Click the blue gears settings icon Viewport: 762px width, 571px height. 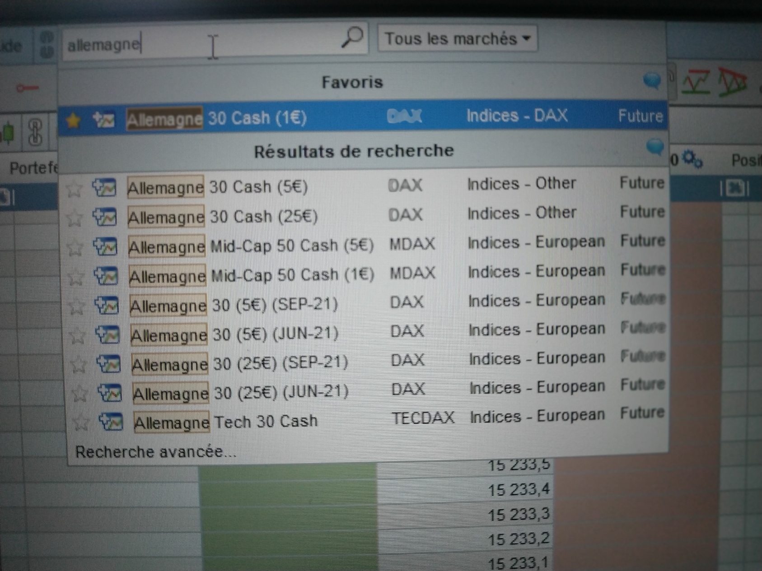click(x=692, y=159)
